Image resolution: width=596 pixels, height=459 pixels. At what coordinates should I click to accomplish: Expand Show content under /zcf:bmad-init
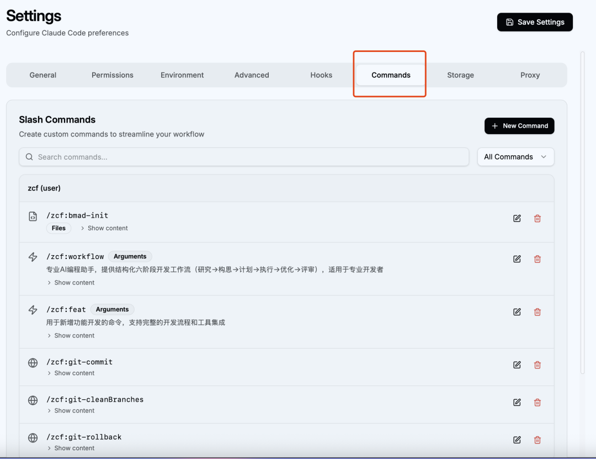(x=104, y=228)
